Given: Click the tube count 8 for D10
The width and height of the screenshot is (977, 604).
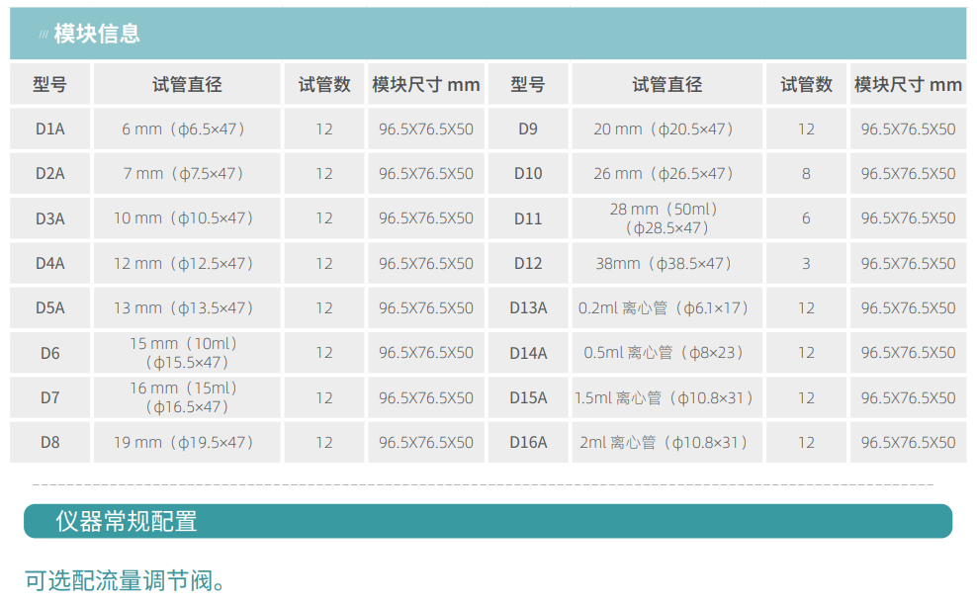Looking at the screenshot, I should [x=806, y=174].
